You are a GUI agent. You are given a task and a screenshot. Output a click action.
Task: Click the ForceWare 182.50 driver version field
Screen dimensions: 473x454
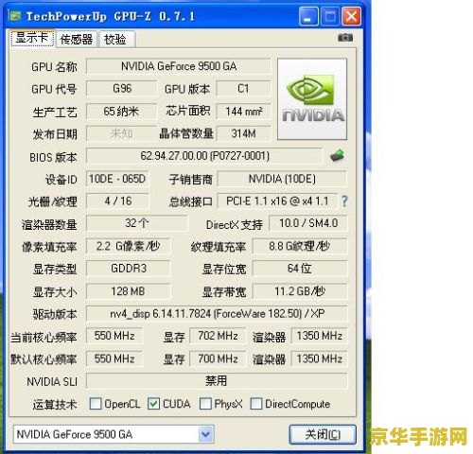pos(217,314)
